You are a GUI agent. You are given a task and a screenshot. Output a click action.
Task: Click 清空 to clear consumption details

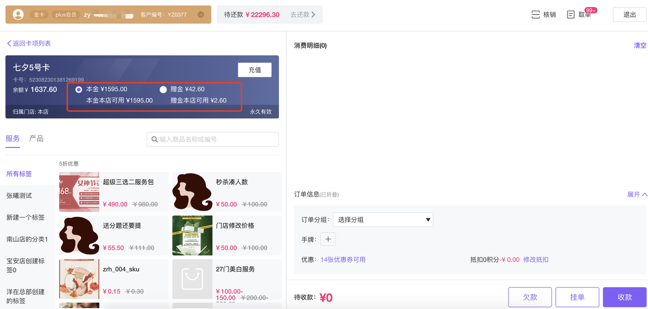(x=640, y=45)
